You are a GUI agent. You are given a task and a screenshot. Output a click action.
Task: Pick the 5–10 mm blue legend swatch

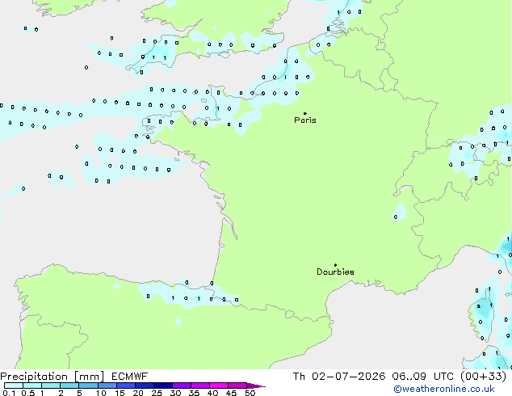coord(88,385)
